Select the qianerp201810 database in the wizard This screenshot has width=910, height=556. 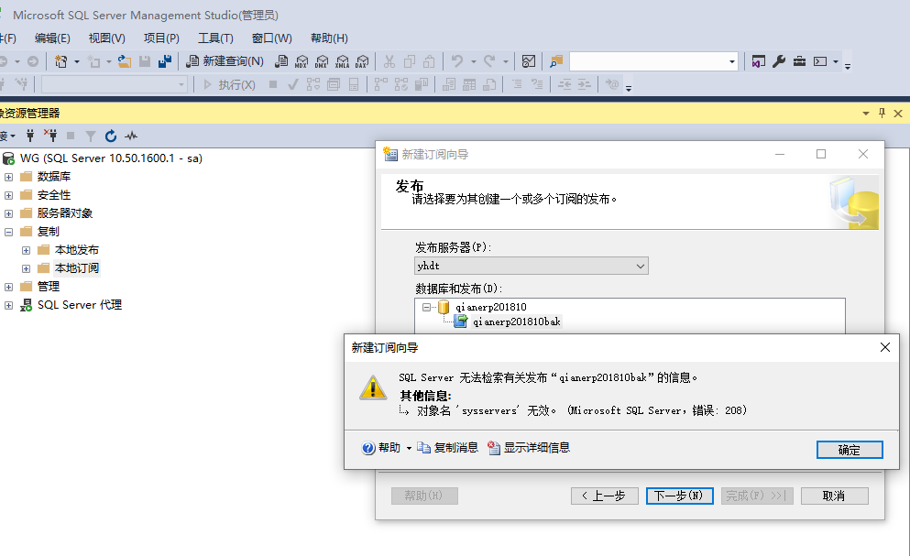click(491, 307)
